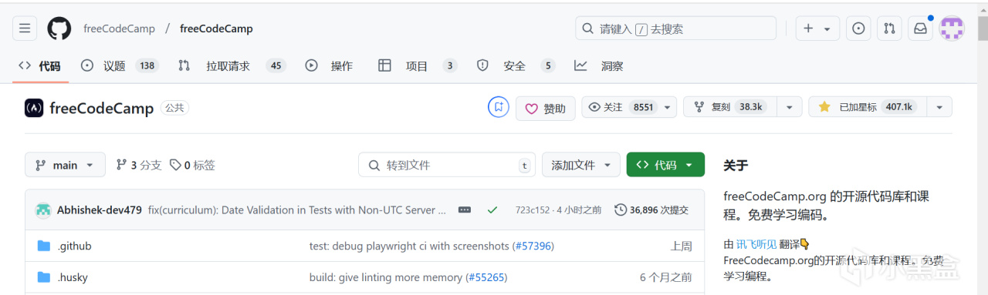View the green checkmark build status
The width and height of the screenshot is (988, 295).
pos(492,210)
